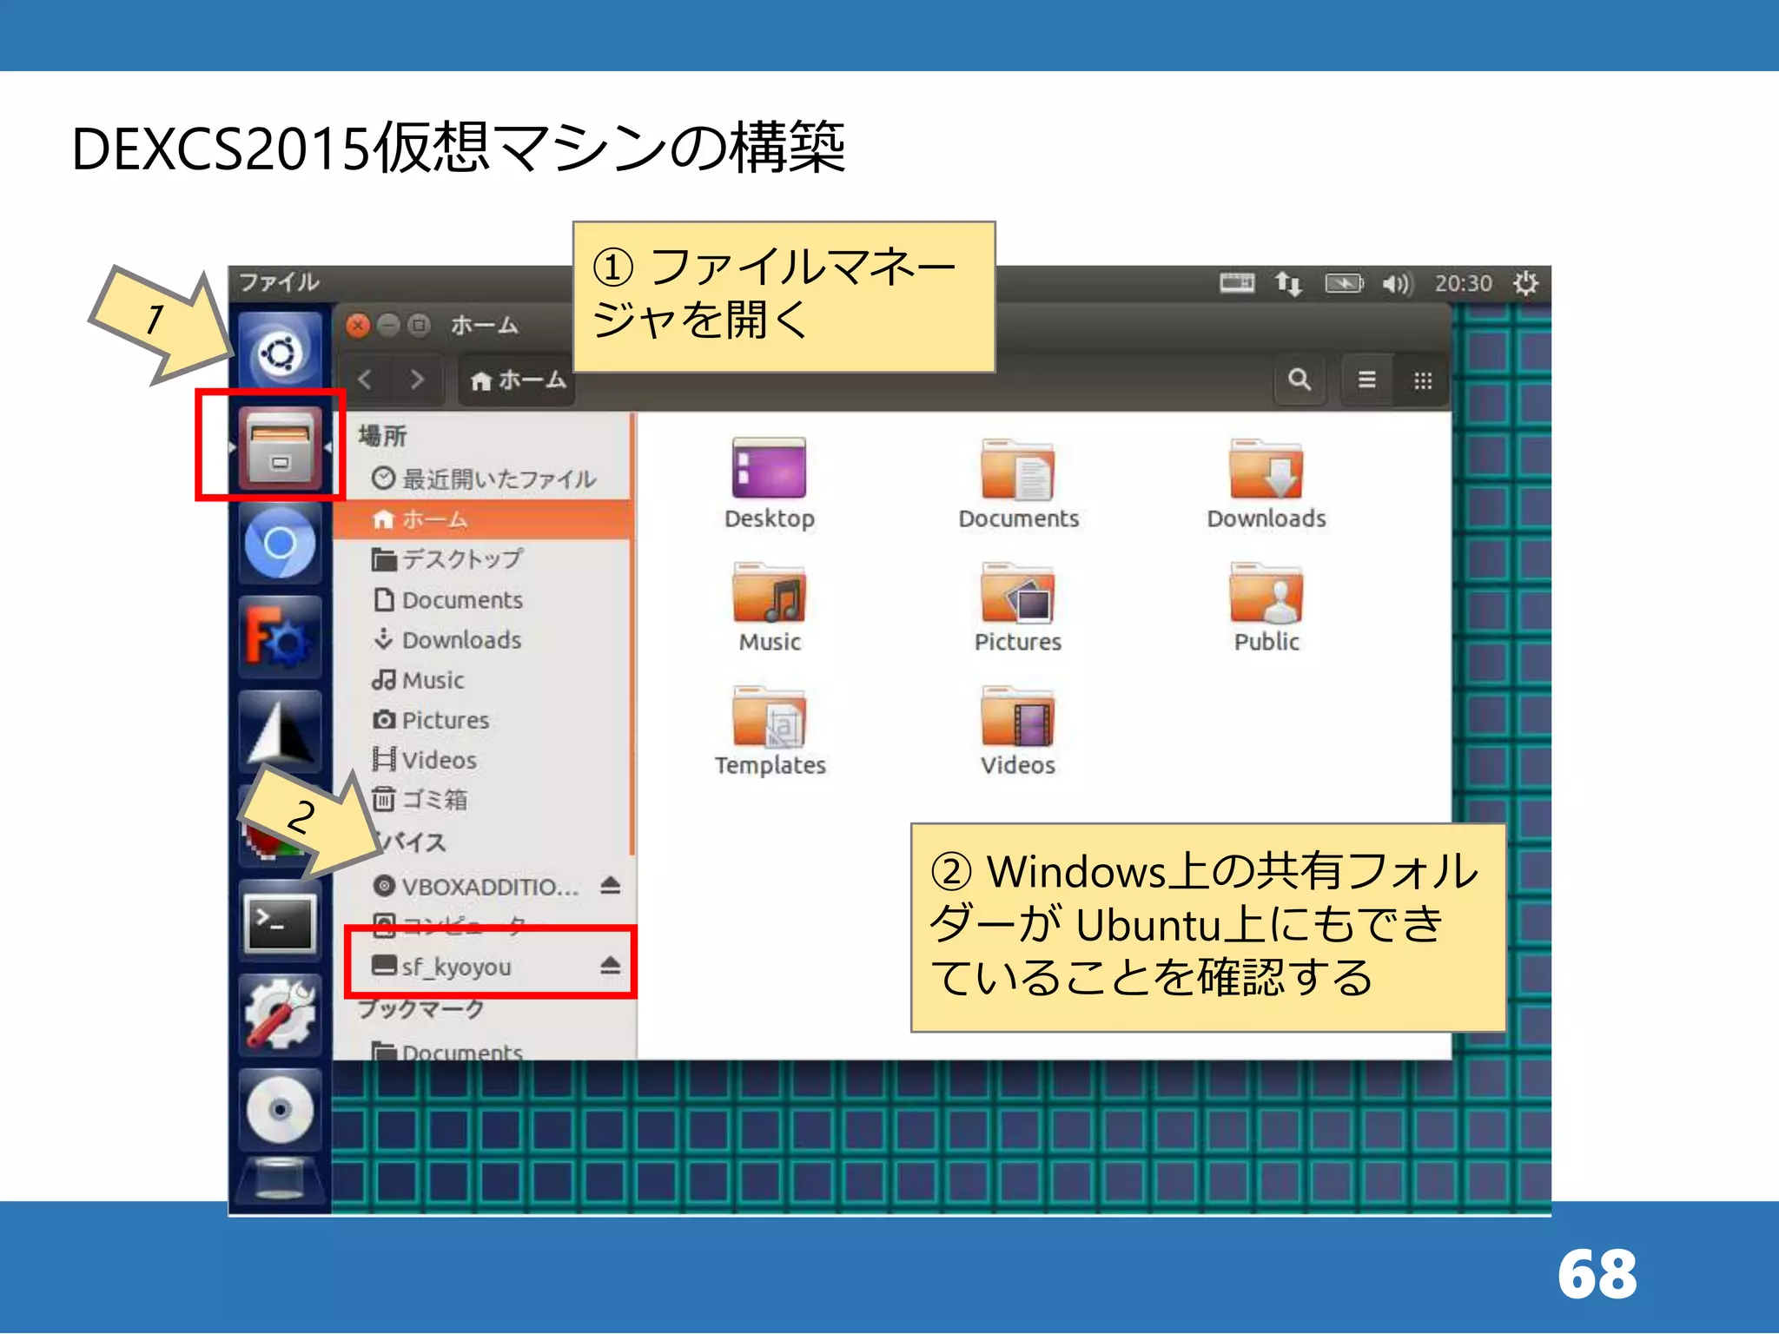Maximize the ホーム window
1779x1334 pixels.
[x=419, y=326]
